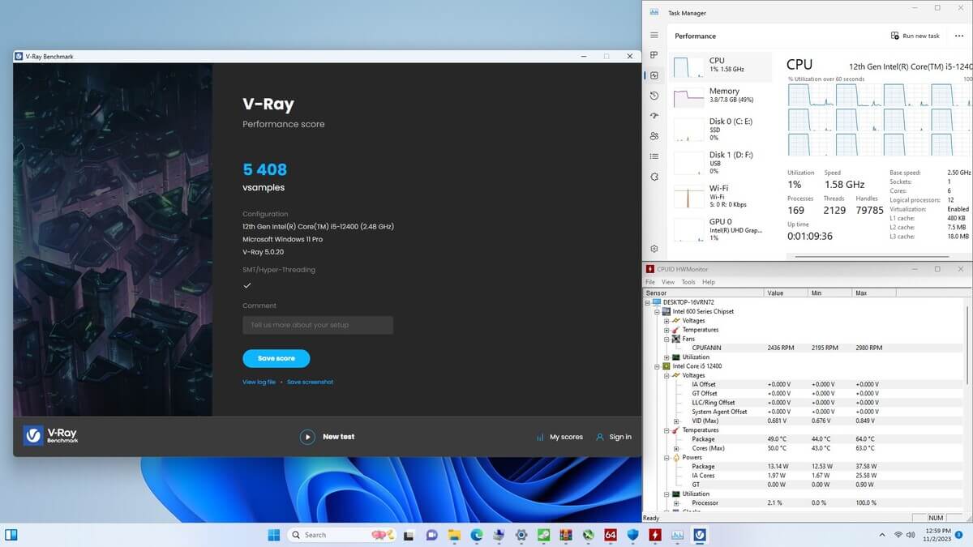Open HWMonitor View menu
Image resolution: width=973 pixels, height=547 pixels.
(x=668, y=282)
